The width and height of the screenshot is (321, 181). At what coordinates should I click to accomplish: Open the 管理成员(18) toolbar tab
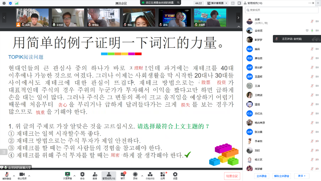click(x=109, y=175)
